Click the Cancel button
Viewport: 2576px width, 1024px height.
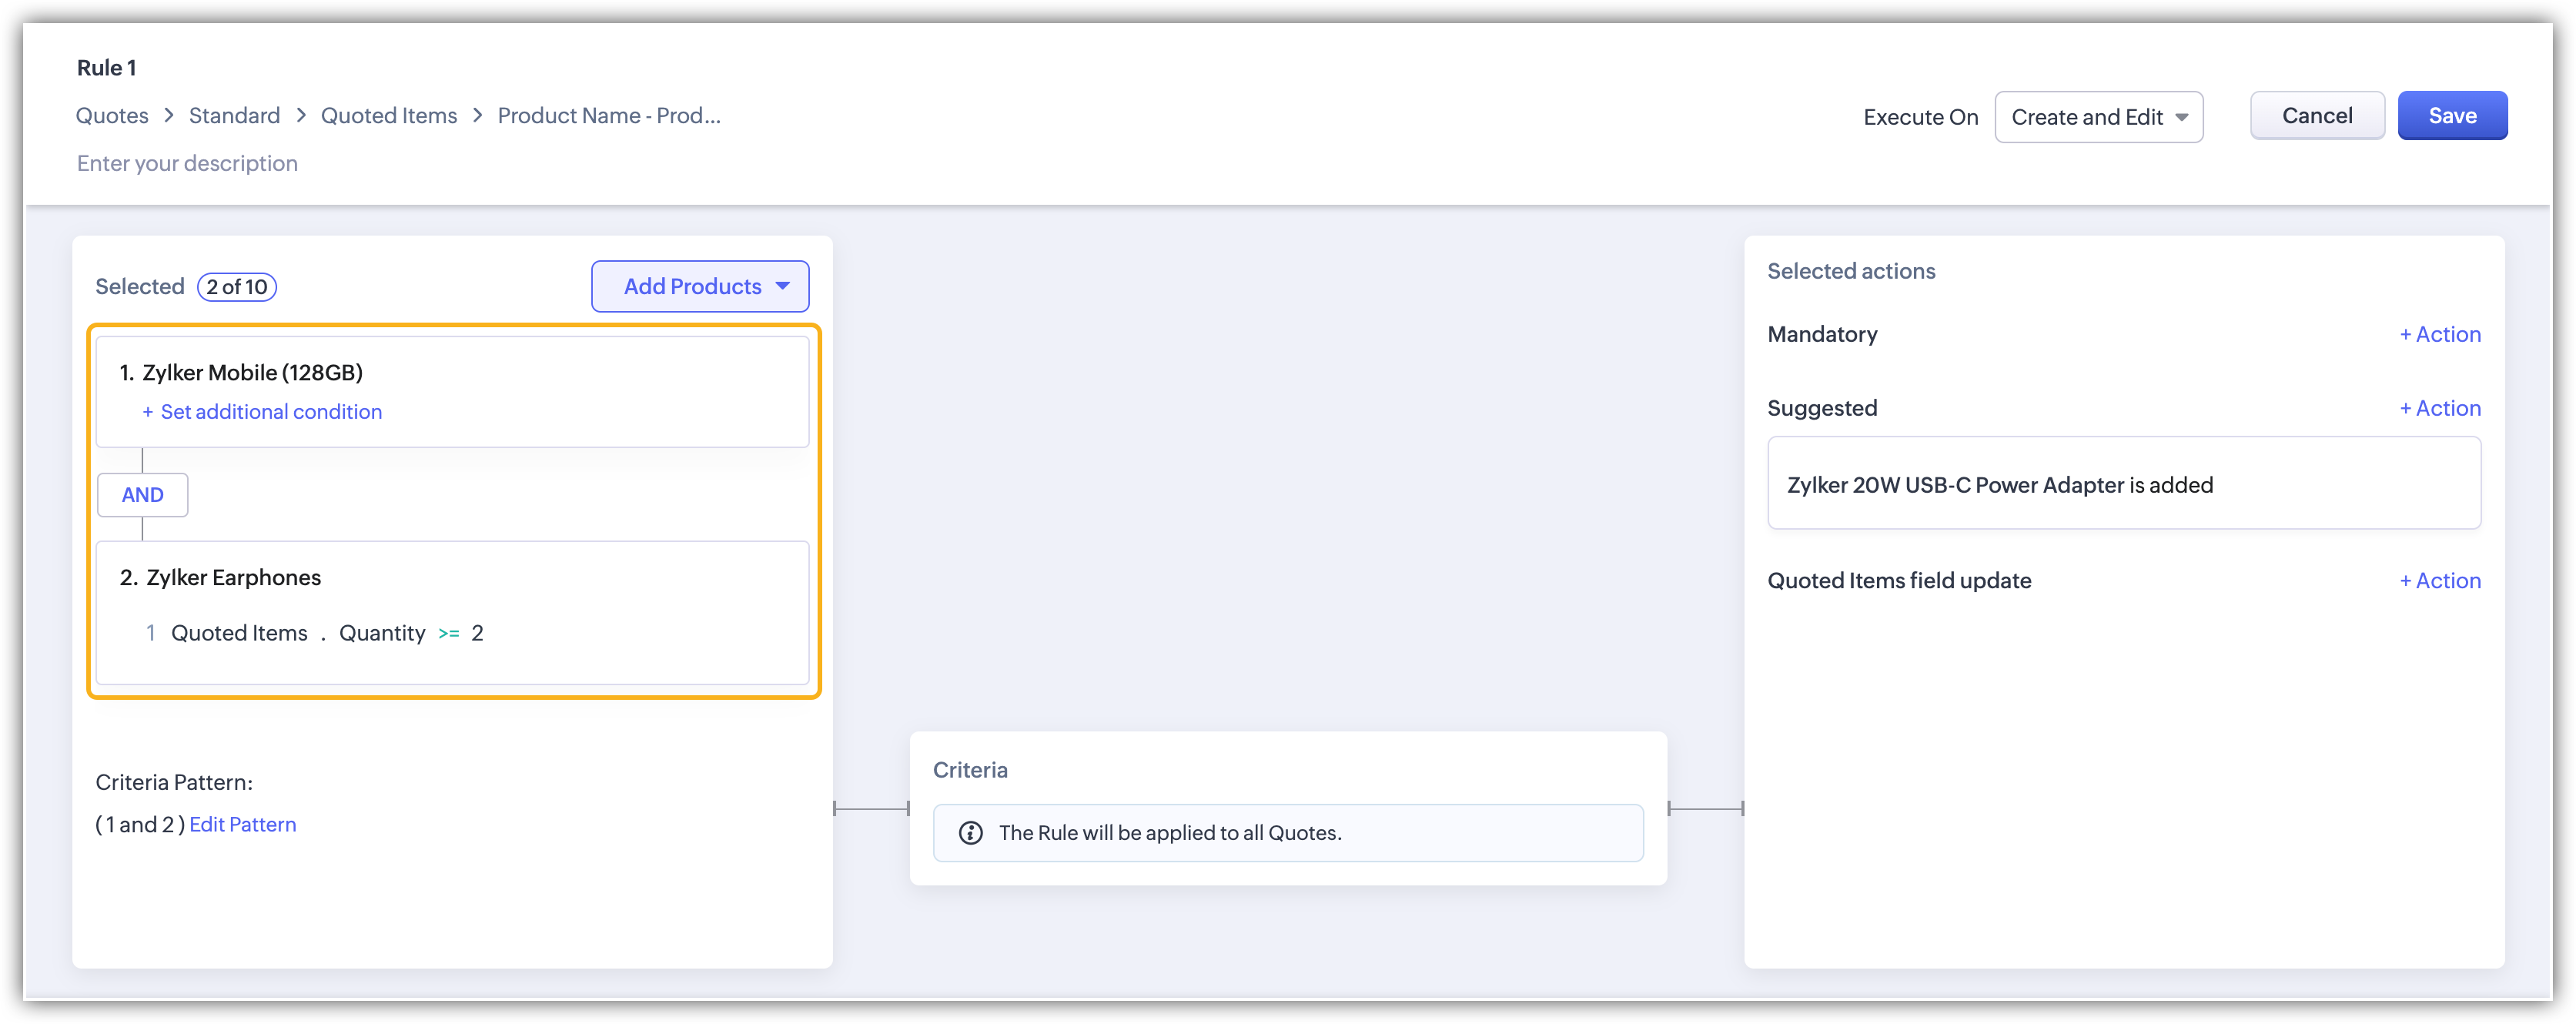click(2316, 116)
